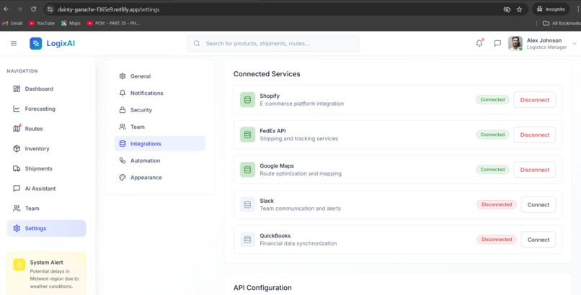Open Appearance settings tab
Screen dimensions: 581x295
click(160, 178)
